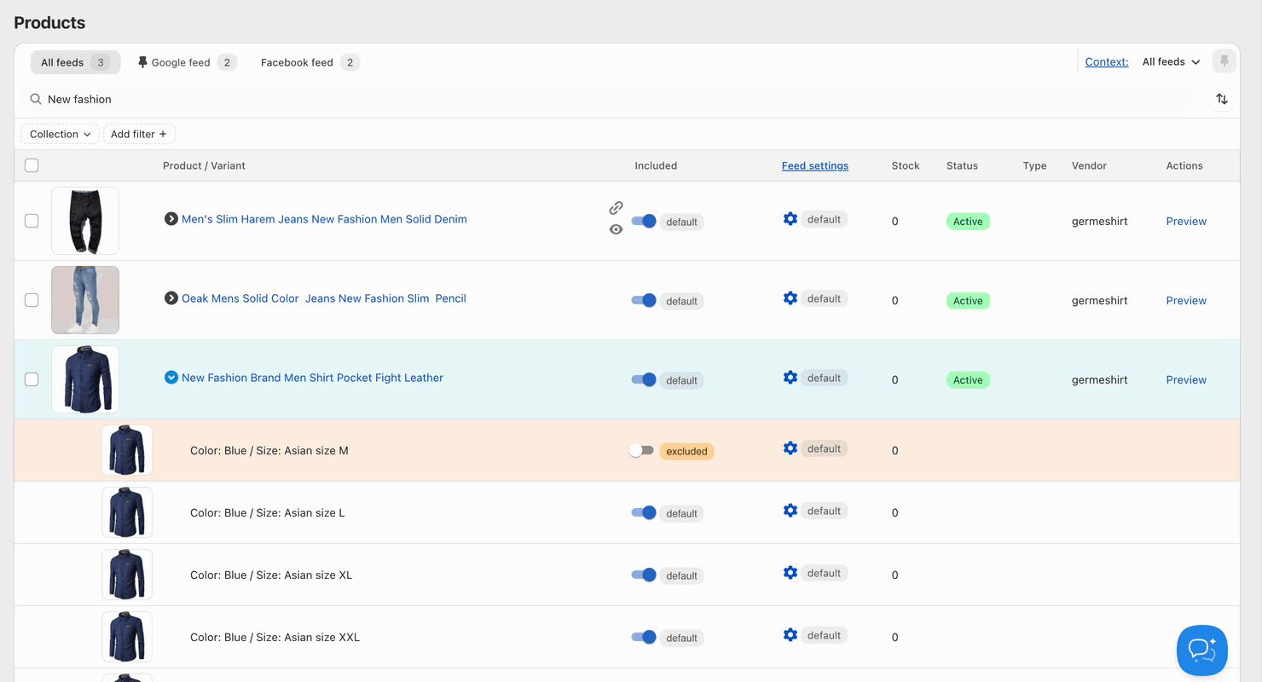Preview Men's Slim Harem Jeans product
1262x682 pixels.
1186,221
